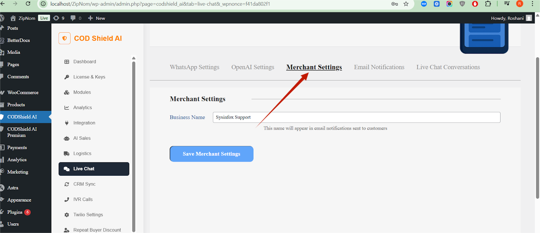540x233 pixels.
Task: Click the IVR Calls phone icon
Action: click(x=67, y=199)
